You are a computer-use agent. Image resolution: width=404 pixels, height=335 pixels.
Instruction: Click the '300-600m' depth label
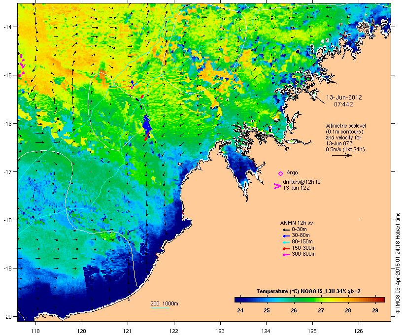tap(303, 254)
